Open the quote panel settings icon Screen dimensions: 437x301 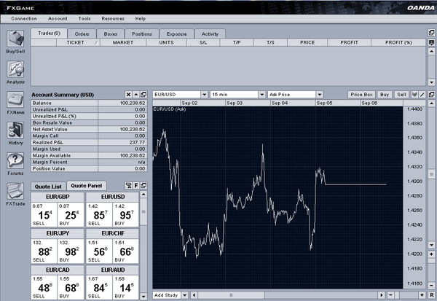pyautogui.click(x=128, y=186)
